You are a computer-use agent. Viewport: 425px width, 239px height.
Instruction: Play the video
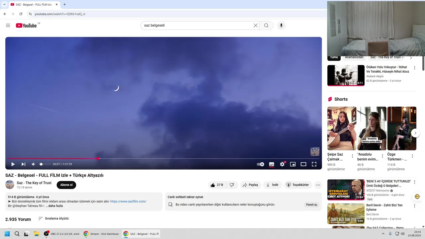(13, 164)
